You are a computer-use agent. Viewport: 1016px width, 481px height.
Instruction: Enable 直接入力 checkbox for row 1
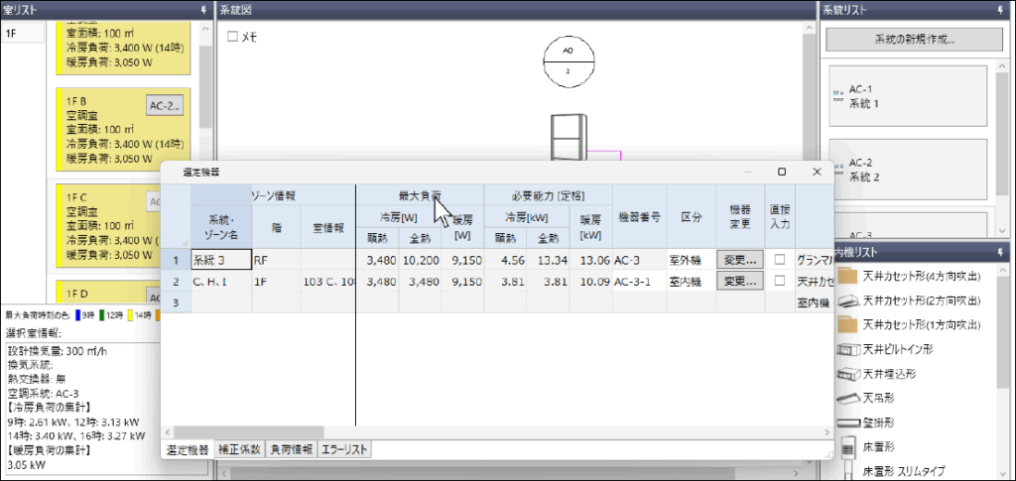coord(779,260)
